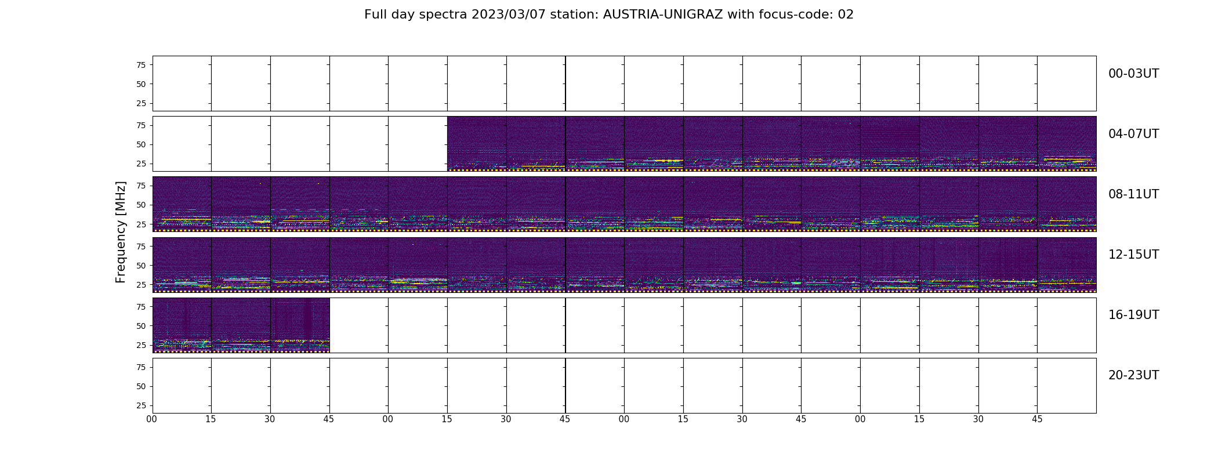Select the 50 tick of the 20-23UT row
This screenshot has height=464, width=1218.
point(141,386)
